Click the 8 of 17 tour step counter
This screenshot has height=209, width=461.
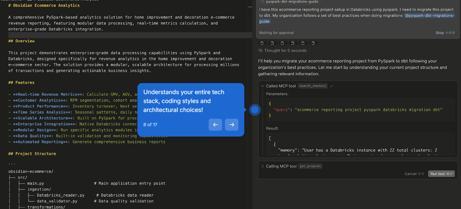[x=150, y=125]
